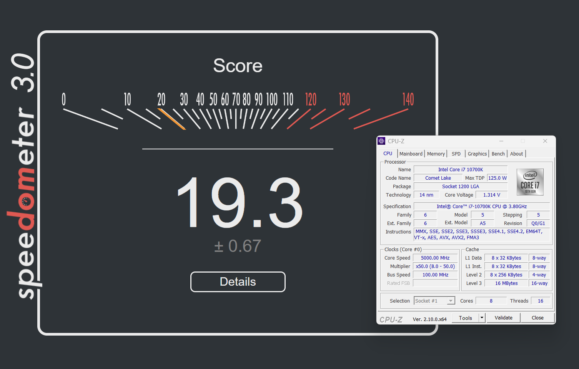Click the Level 2 8 x 256 KBytes value

506,275
